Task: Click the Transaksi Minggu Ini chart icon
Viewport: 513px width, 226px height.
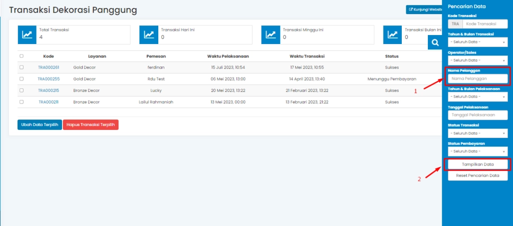Action: tap(271, 34)
